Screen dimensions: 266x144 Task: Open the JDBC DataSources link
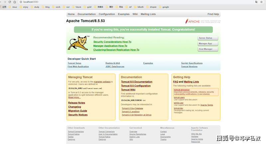115,66
